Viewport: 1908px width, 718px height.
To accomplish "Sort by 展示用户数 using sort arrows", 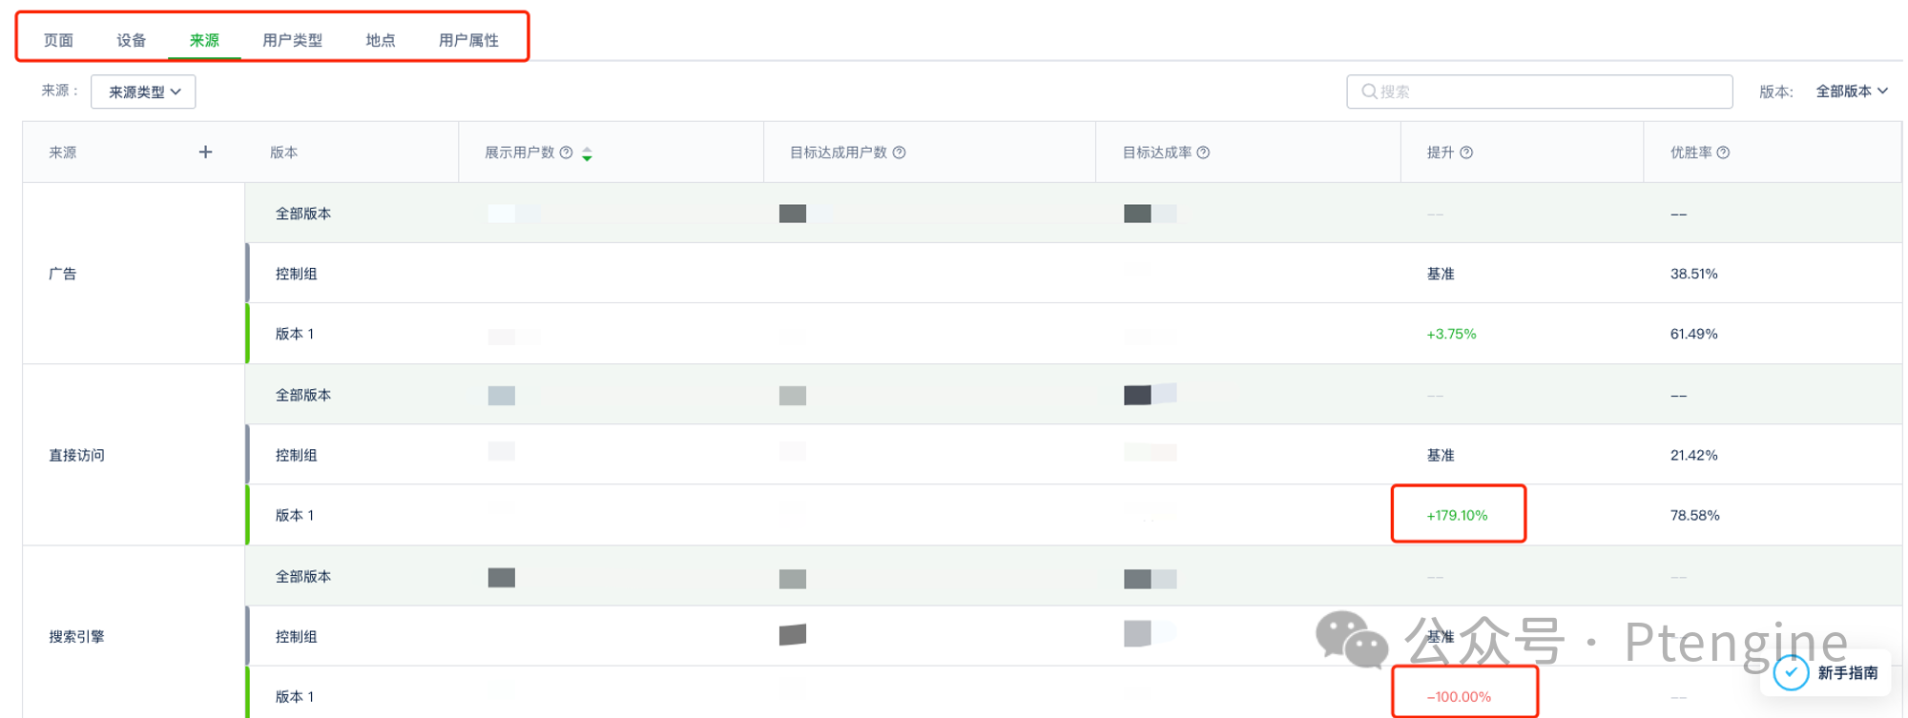I will point(588,154).
